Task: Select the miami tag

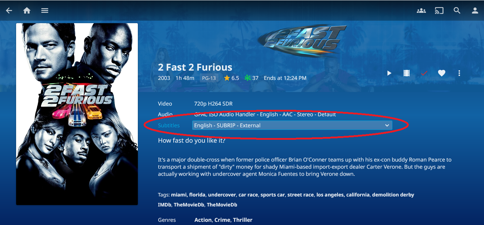Action: pyautogui.click(x=179, y=195)
